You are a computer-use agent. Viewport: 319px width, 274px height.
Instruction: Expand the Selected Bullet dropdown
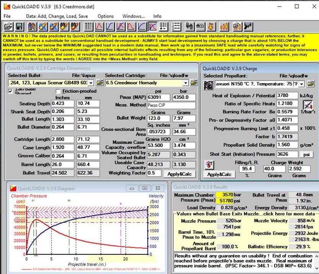point(91,83)
